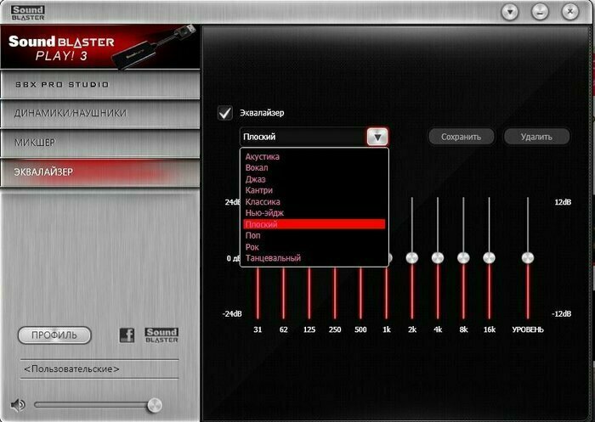Click the УРОВЕНЬ level slider knob
The width and height of the screenshot is (595, 422).
(528, 258)
